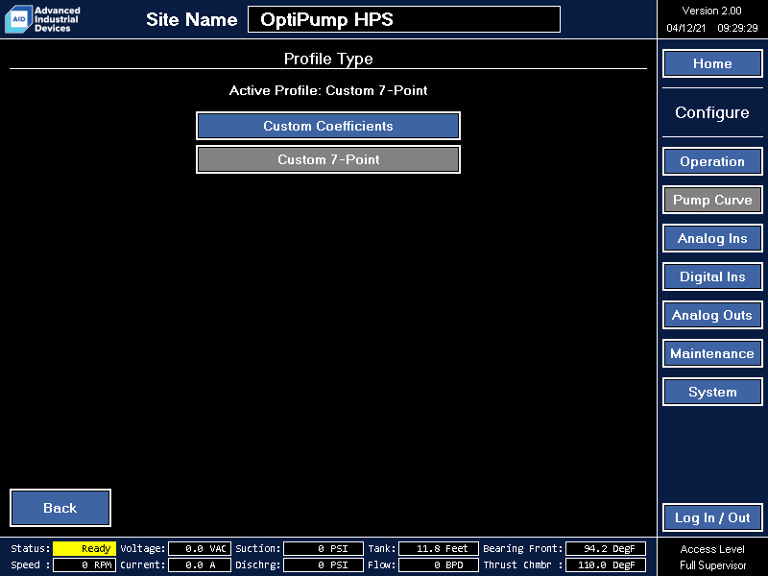Edit the Site Name field OptiPump HPS
Image resolution: width=768 pixels, height=576 pixels.
point(404,19)
